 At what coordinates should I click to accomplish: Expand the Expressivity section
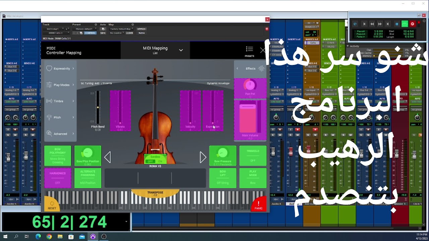(x=73, y=68)
